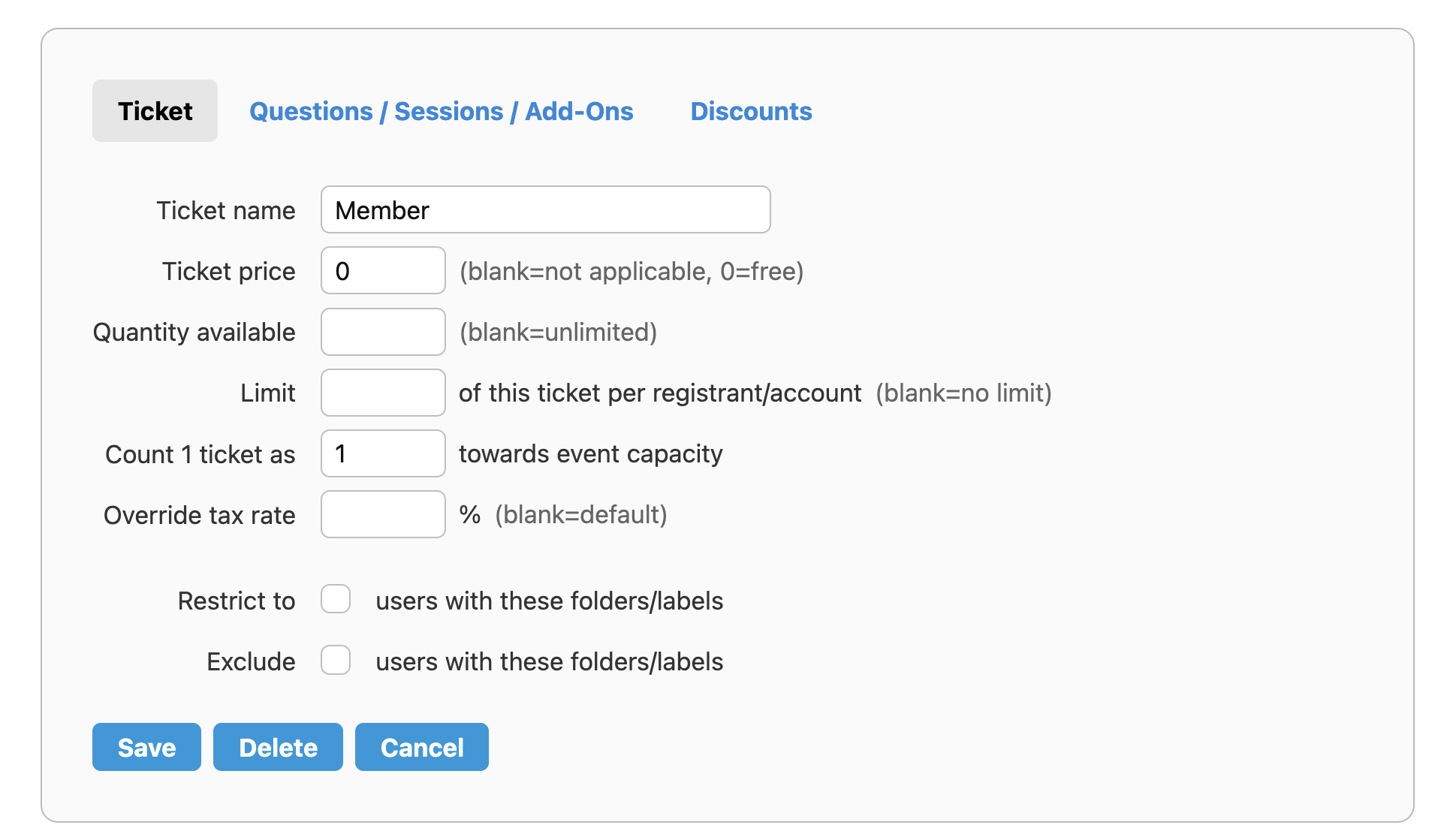Click the Delete button
The image size is (1453, 840).
[x=278, y=747]
